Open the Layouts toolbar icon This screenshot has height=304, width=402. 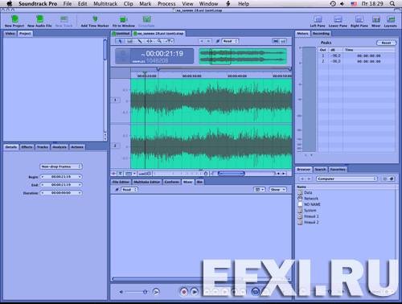[390, 22]
